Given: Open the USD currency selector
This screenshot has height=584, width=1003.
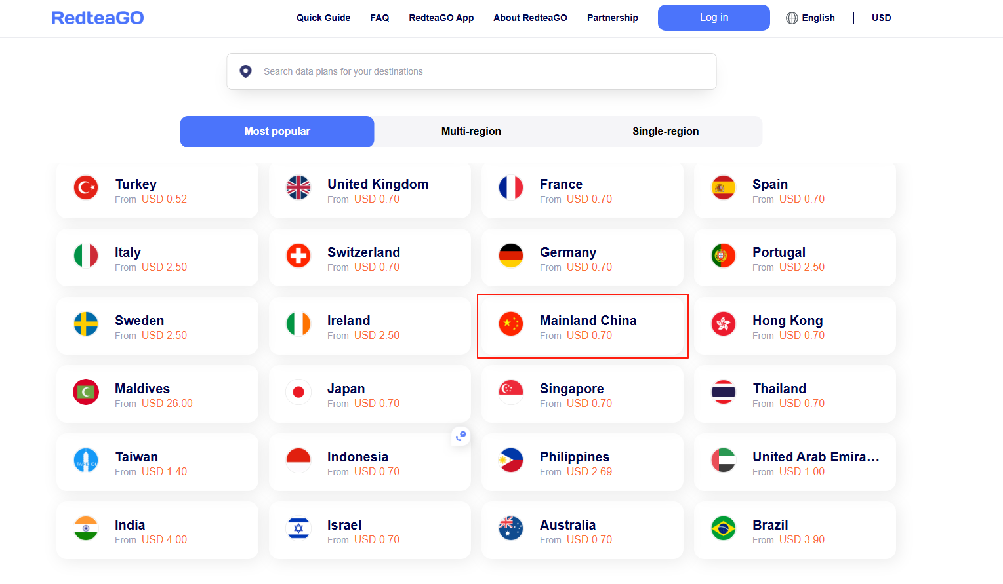Looking at the screenshot, I should pos(881,18).
